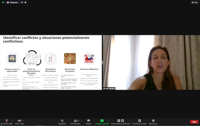200x126 pixels.
Task: Stop recording in bottom toolbar
Action: click(x=122, y=121)
